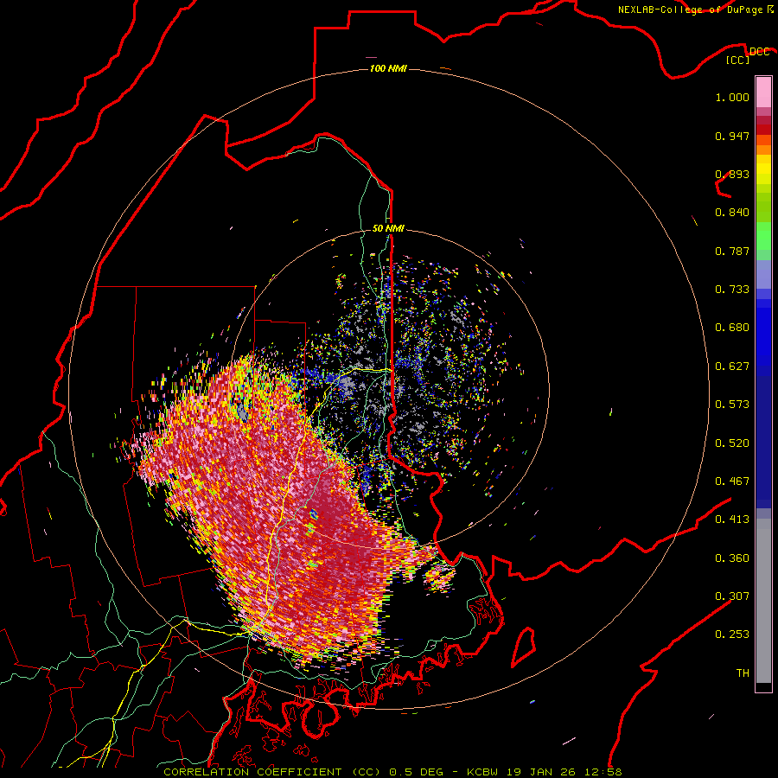Click the 0.573 color scale value
Image resolution: width=778 pixels, height=778 pixels.
click(x=732, y=405)
